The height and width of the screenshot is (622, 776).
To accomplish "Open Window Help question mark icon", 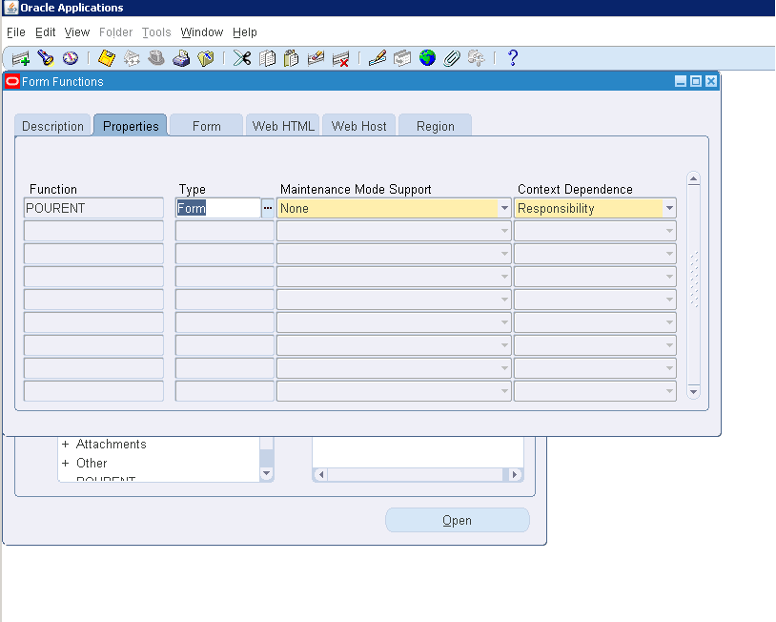I will [513, 58].
